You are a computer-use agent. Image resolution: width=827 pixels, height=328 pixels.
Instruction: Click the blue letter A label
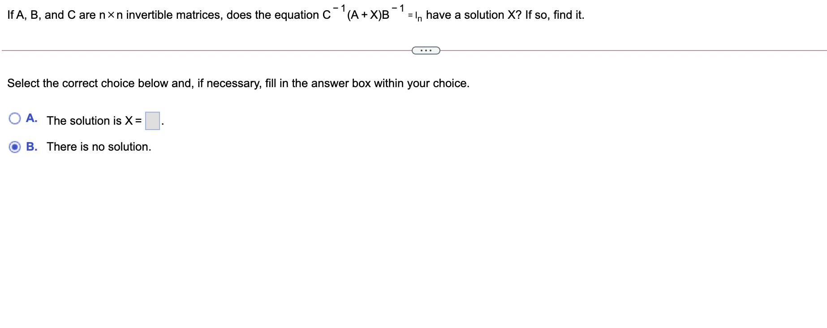coord(31,118)
